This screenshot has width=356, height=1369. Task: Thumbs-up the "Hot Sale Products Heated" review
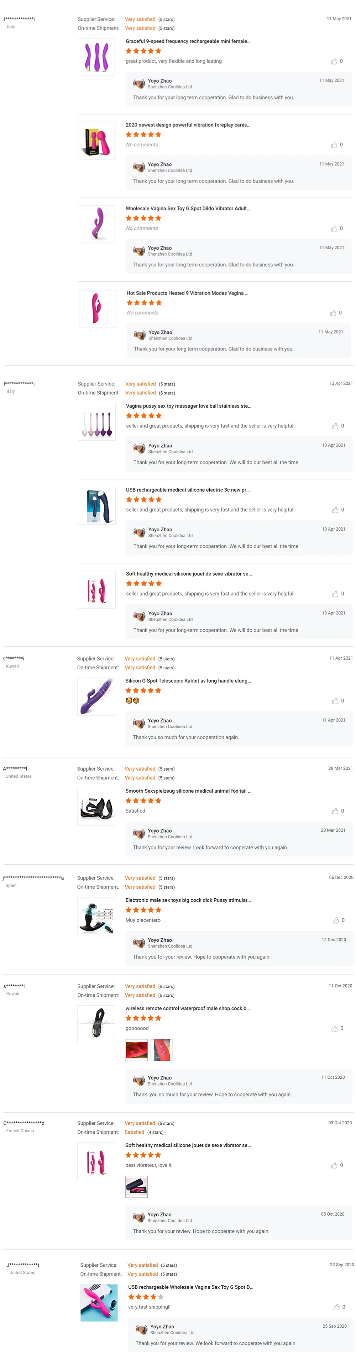[333, 313]
